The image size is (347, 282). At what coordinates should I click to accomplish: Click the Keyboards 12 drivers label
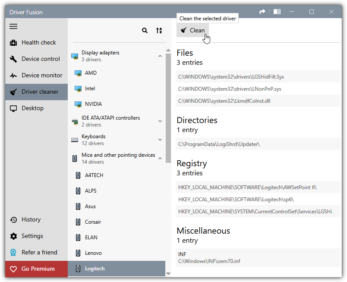pyautogui.click(x=93, y=139)
